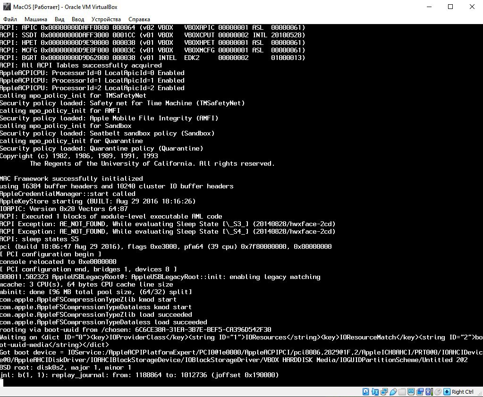Click the Right Ctrl host key label
This screenshot has height=397, width=483.
[463, 392]
